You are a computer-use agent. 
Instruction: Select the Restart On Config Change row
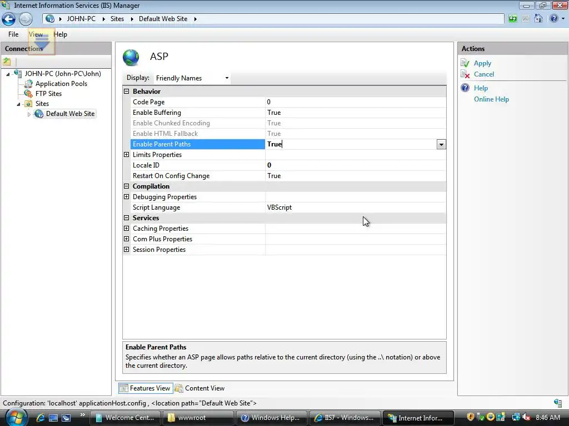click(288, 176)
